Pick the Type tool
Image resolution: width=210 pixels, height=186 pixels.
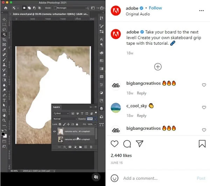click(4, 100)
